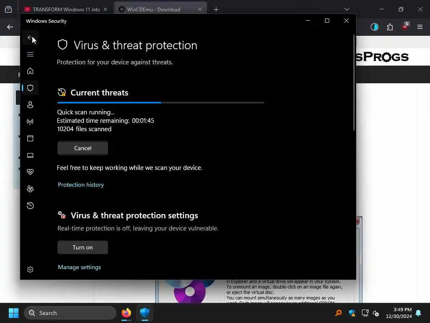This screenshot has height=323, width=430.
Task: Click the taskbar Search box
Action: click(70, 313)
